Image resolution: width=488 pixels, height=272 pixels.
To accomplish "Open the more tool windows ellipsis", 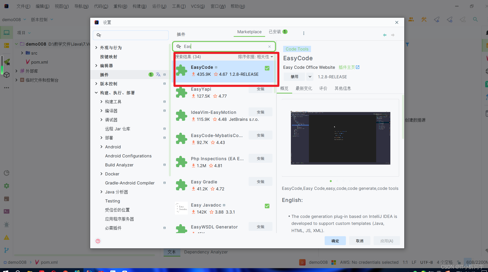I will pyautogui.click(x=6, y=88).
